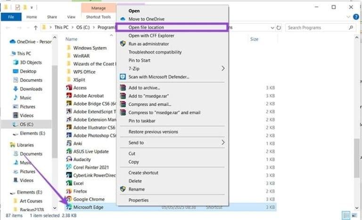362x220 pixels.
Task: Click the shield icon beside Run as administrator
Action: [x=123, y=44]
